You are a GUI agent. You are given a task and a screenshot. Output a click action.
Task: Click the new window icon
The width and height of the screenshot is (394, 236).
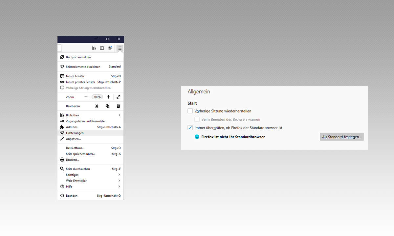click(62, 76)
